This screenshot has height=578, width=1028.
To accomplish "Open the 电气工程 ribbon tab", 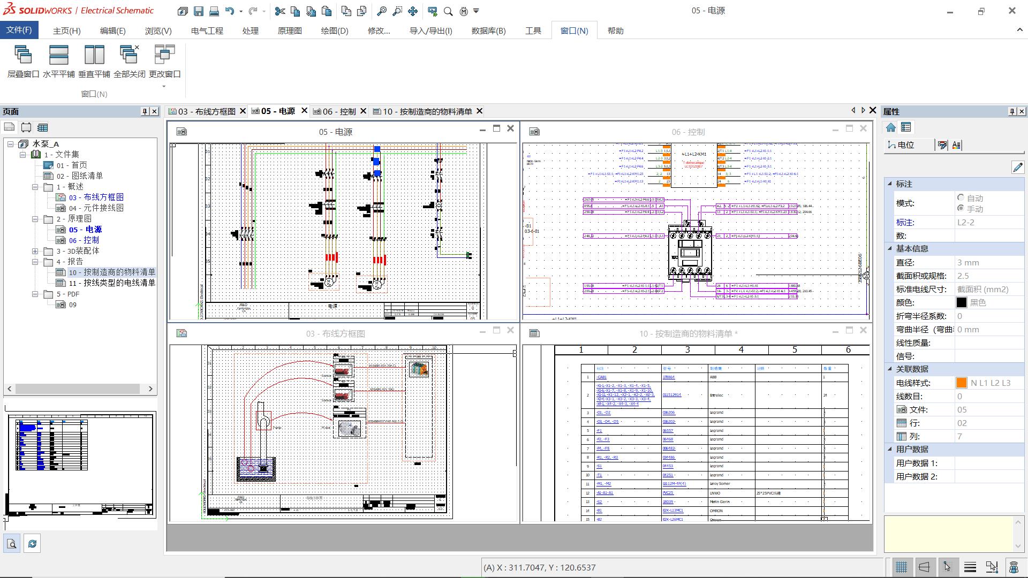I will point(207,31).
